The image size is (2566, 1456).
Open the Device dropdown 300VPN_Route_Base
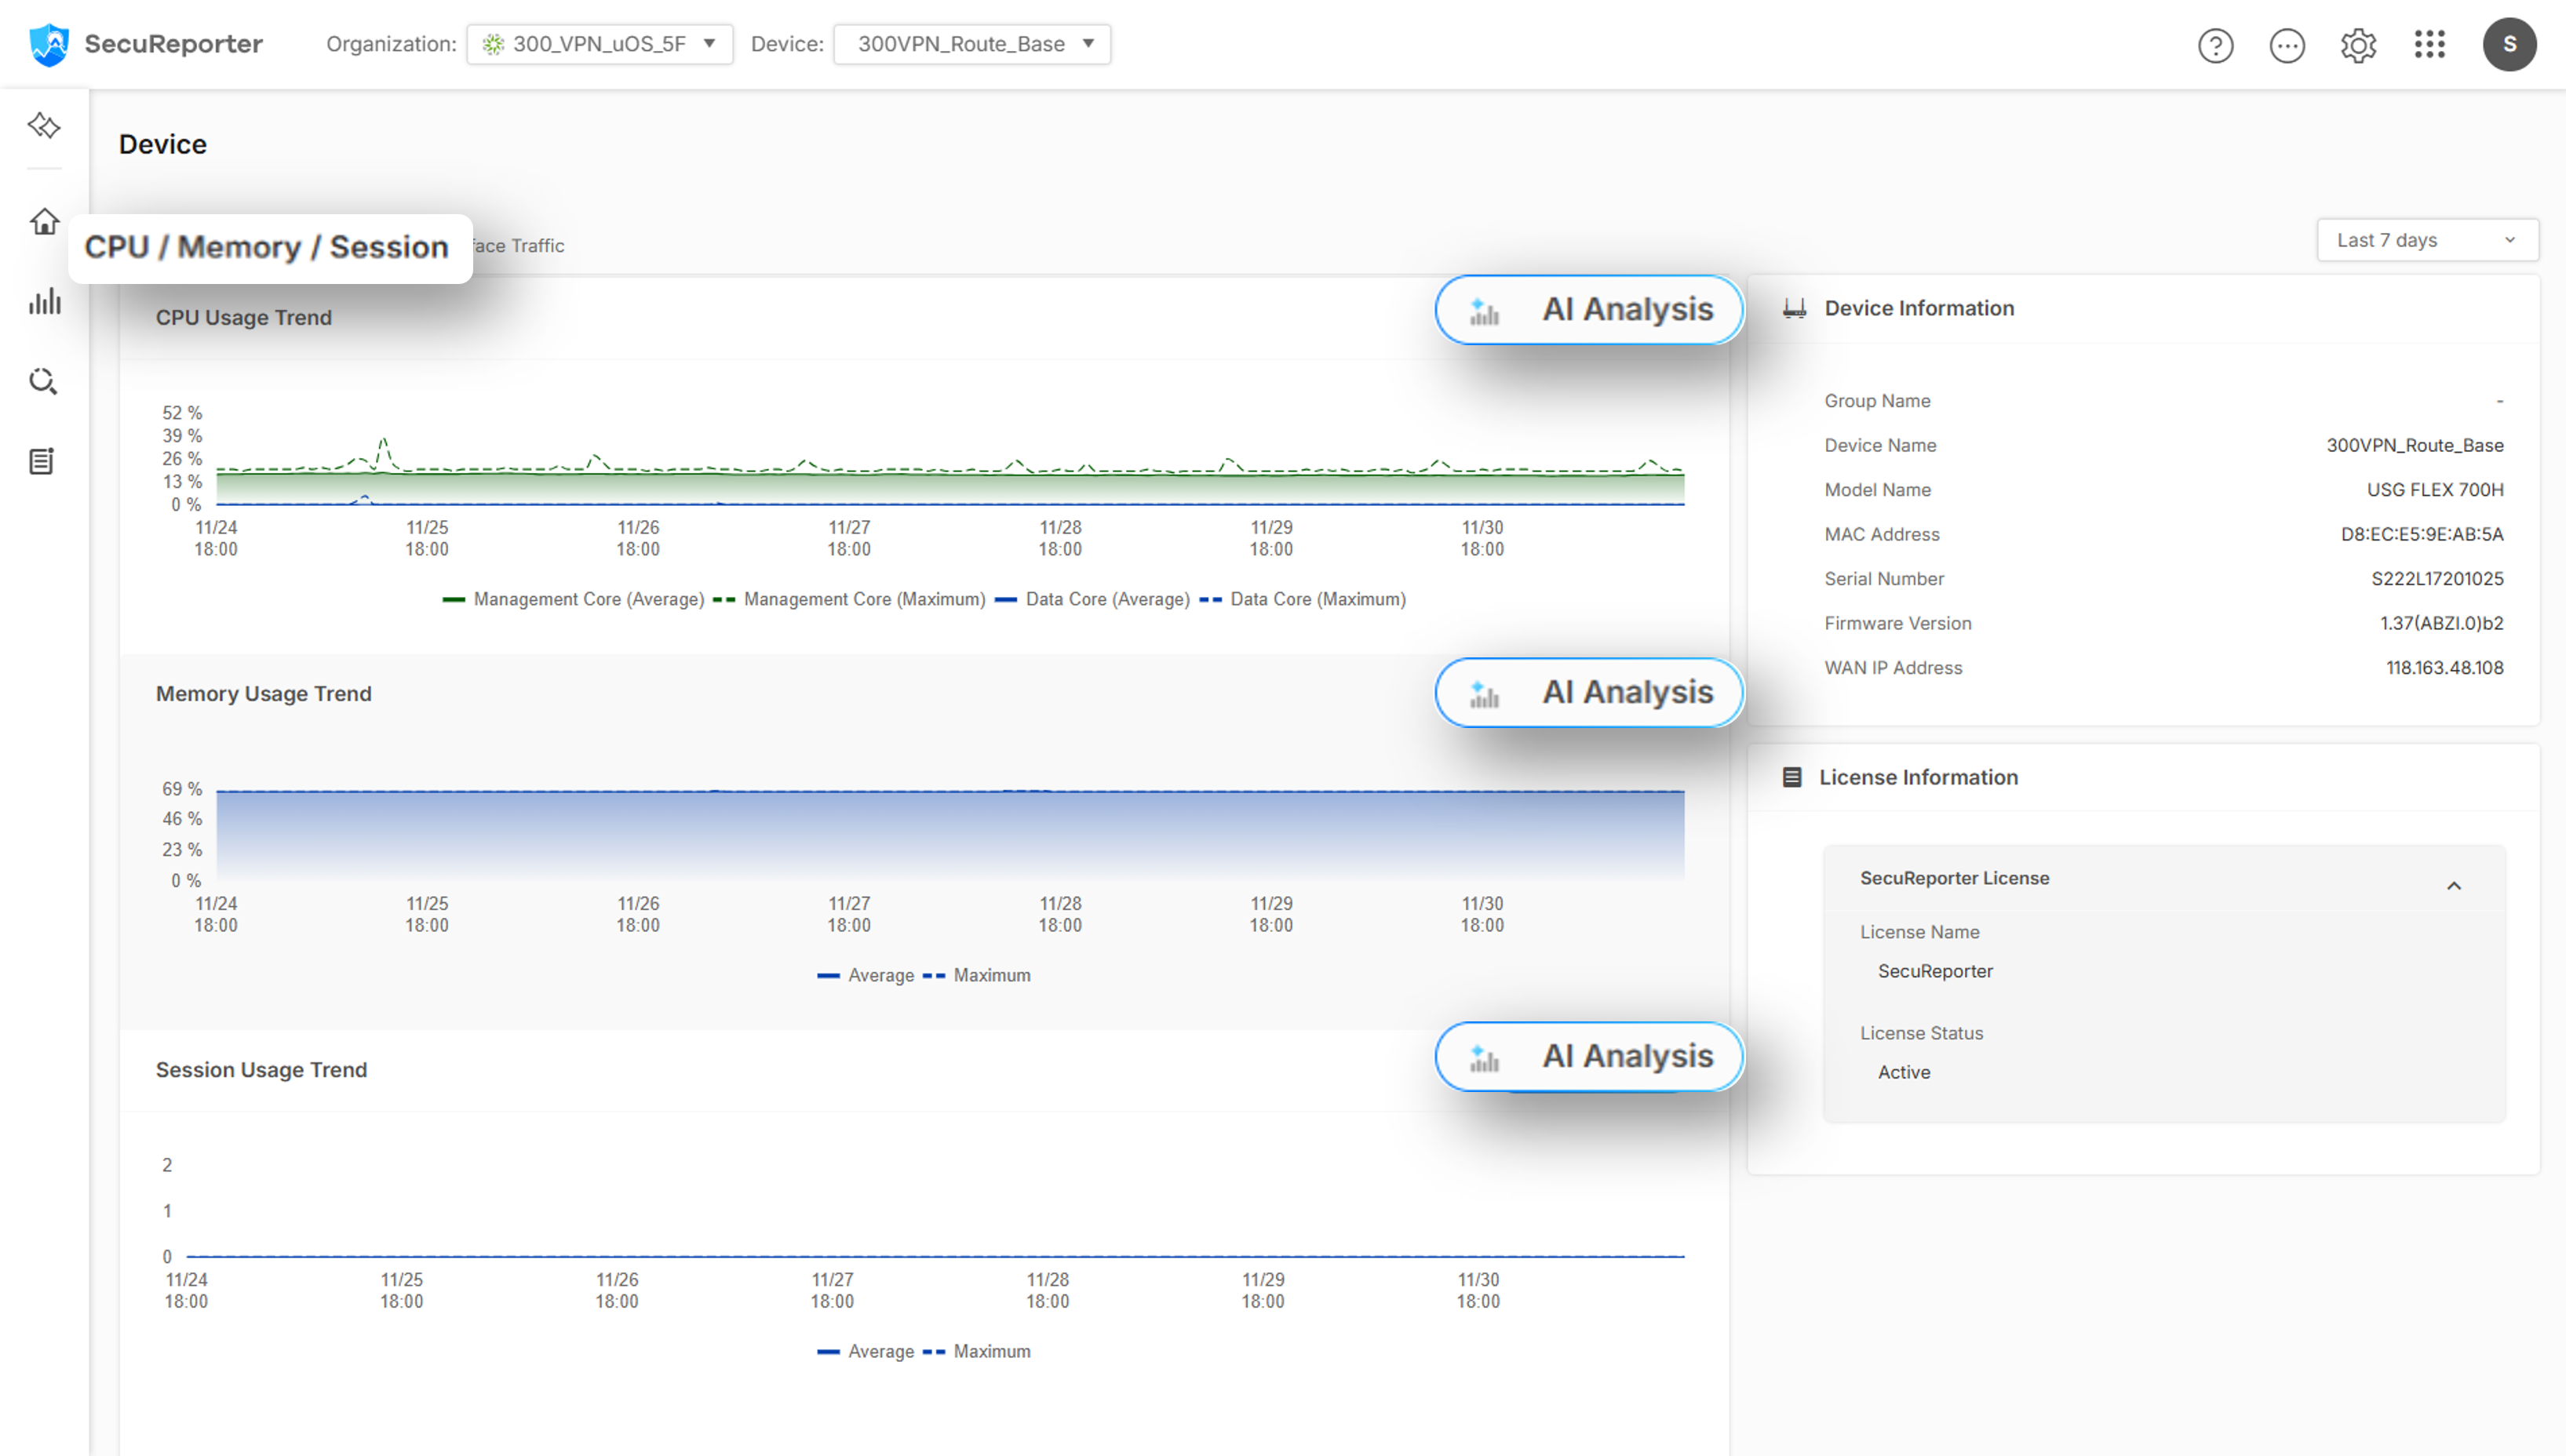971,44
